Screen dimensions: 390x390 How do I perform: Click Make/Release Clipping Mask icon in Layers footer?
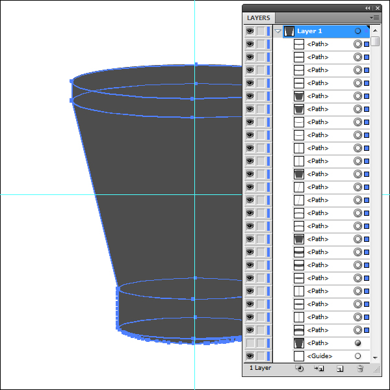(299, 369)
